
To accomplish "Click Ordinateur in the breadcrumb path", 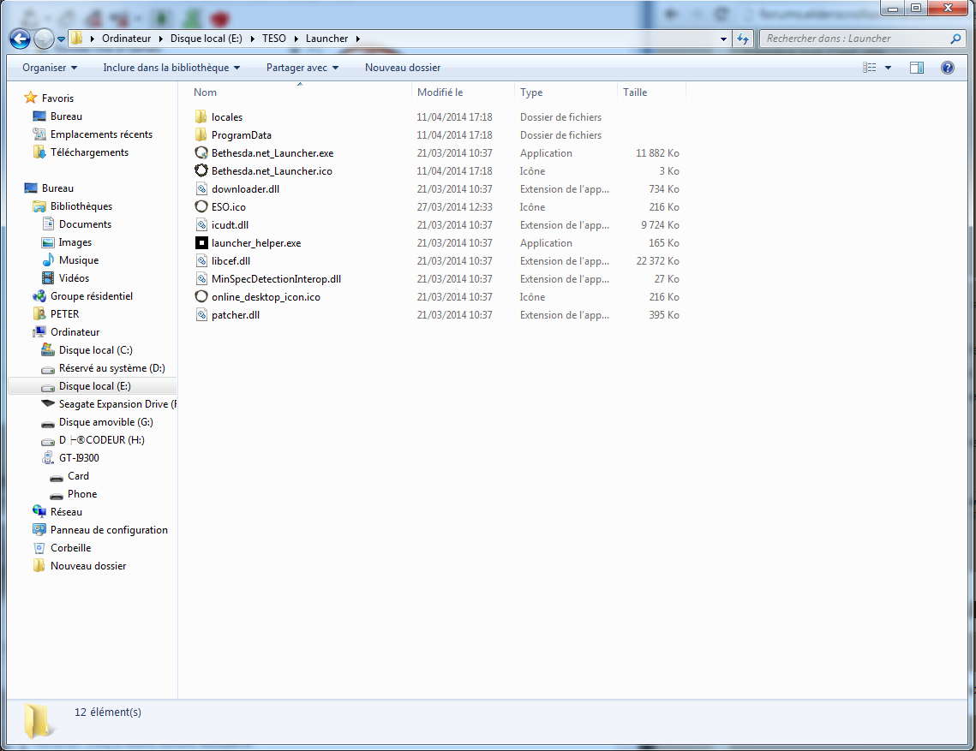I will click(x=126, y=39).
